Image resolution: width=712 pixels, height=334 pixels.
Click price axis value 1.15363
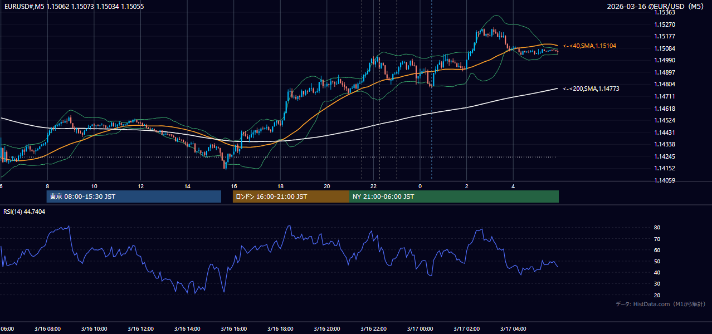pos(664,12)
